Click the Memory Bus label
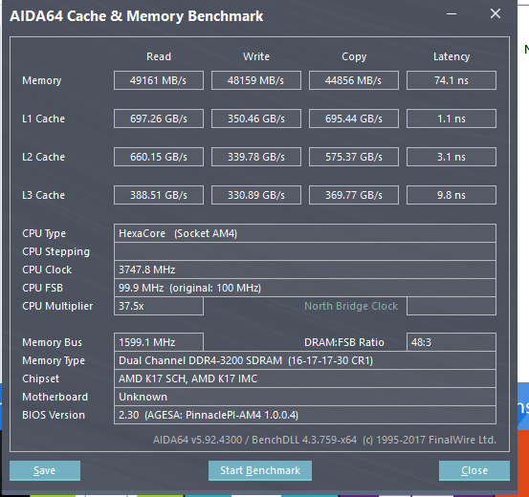The image size is (529, 497). [52, 342]
